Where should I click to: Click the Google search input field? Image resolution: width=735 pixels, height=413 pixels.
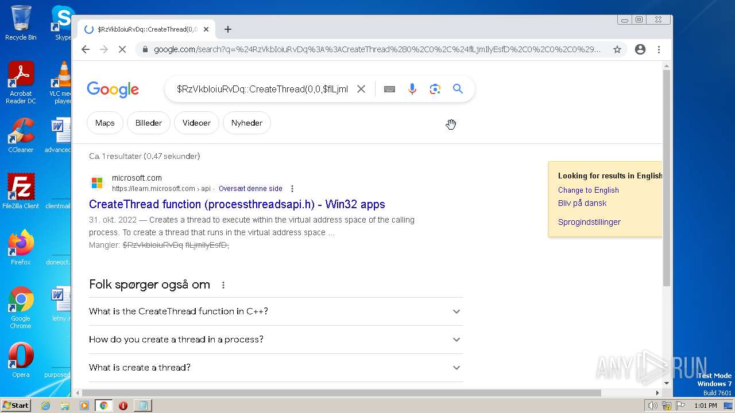pyautogui.click(x=262, y=89)
